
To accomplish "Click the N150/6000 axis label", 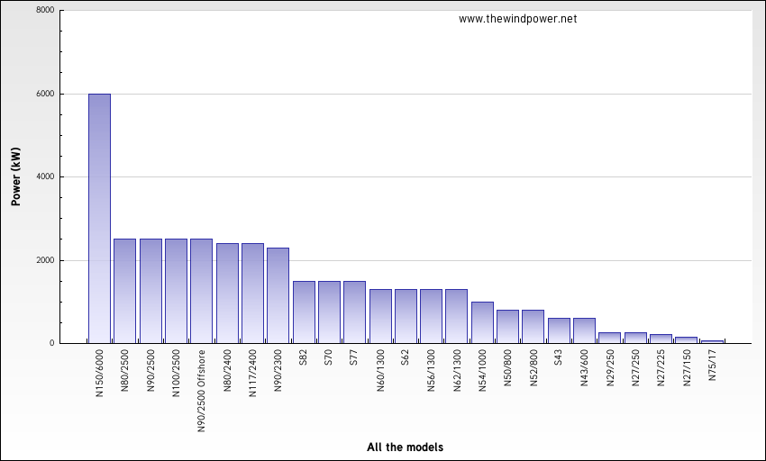I will pos(100,373).
